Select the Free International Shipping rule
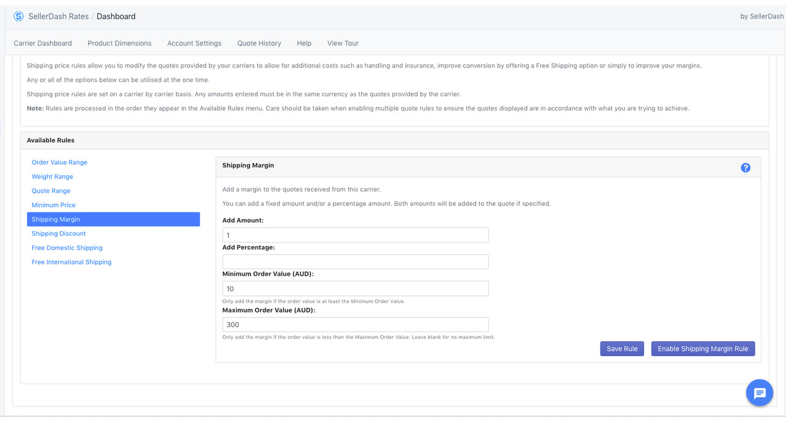 click(x=71, y=262)
